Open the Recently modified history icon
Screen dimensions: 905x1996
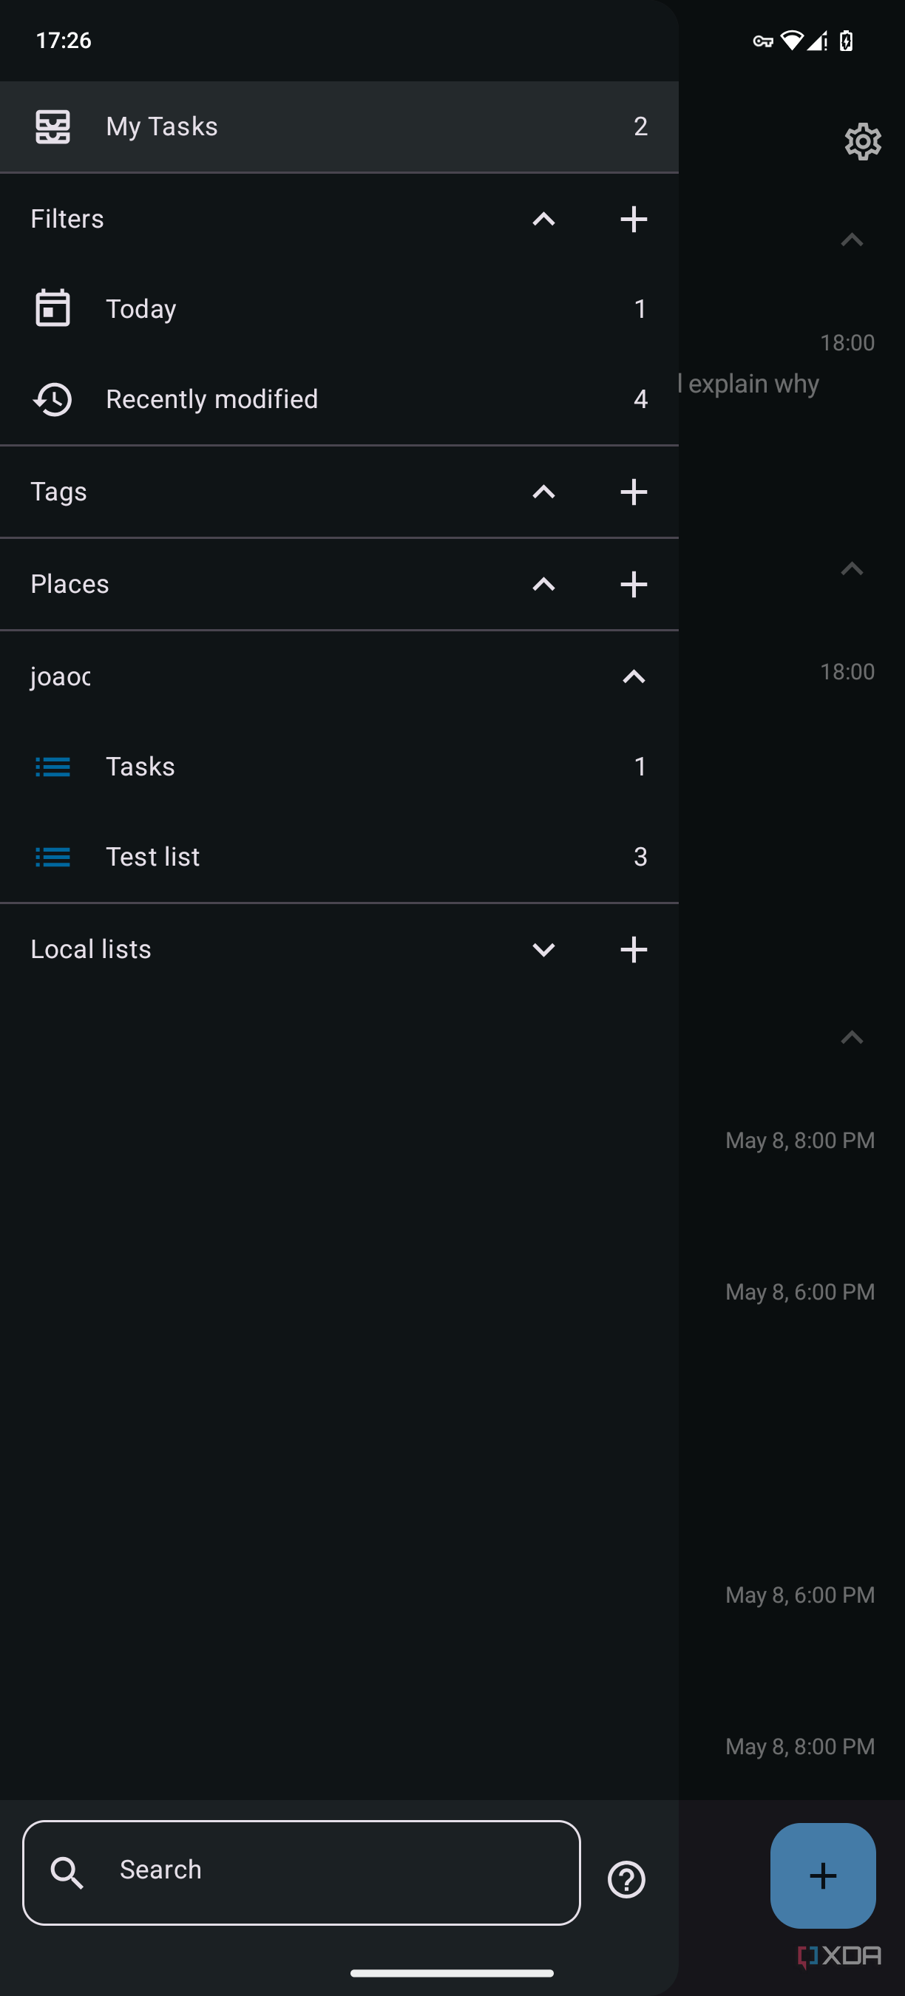point(52,398)
